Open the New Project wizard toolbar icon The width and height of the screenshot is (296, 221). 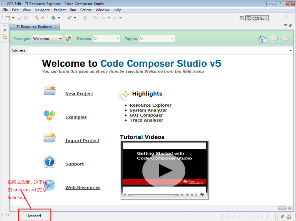coord(7,18)
